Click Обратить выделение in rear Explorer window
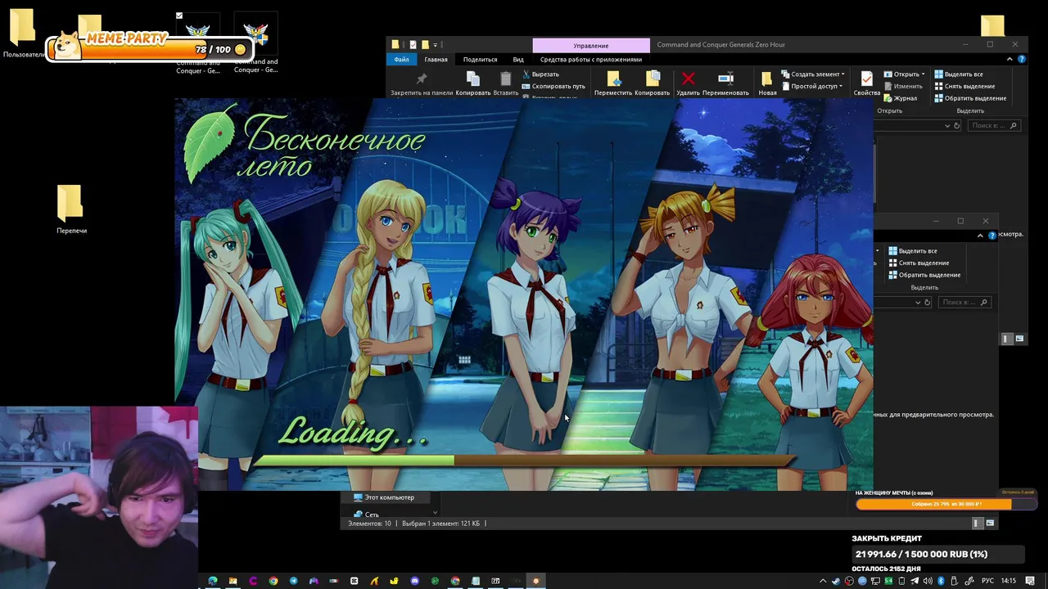The image size is (1048, 589). coord(924,275)
